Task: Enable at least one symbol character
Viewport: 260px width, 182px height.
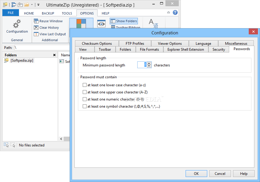Action: pyautogui.click(x=84, y=106)
